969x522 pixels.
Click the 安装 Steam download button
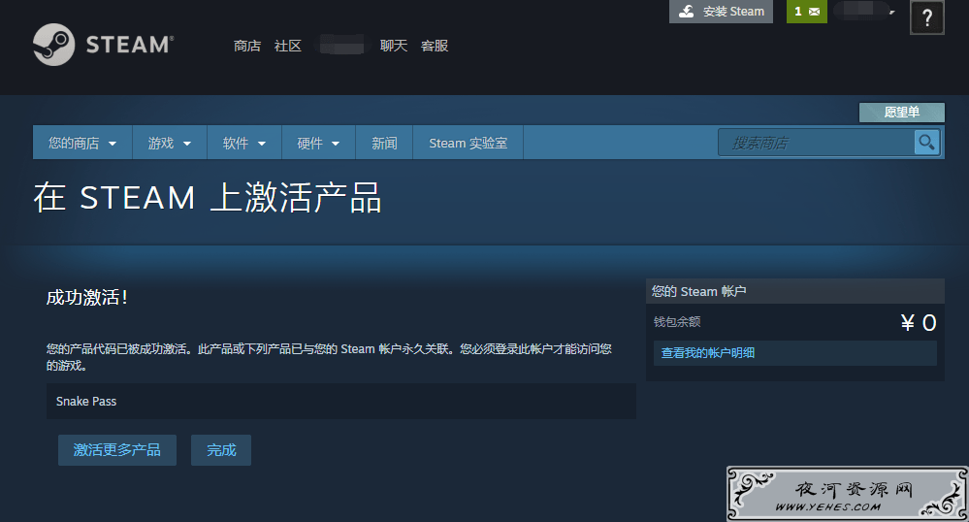coord(721,12)
